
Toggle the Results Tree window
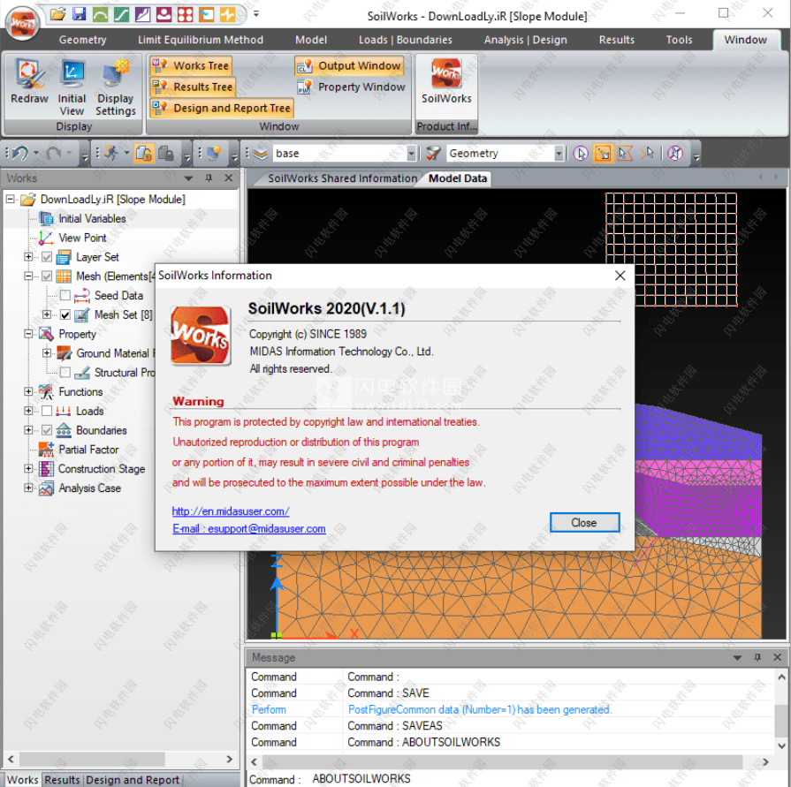194,87
